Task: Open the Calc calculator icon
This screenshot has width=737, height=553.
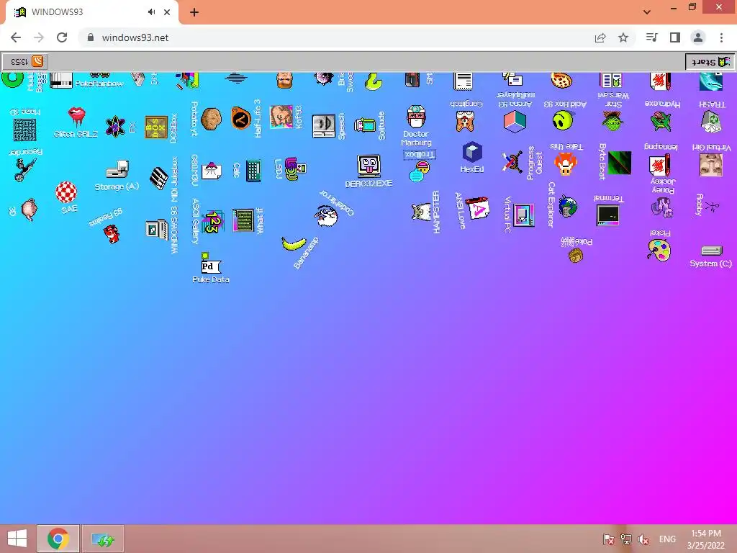Action: (253, 171)
